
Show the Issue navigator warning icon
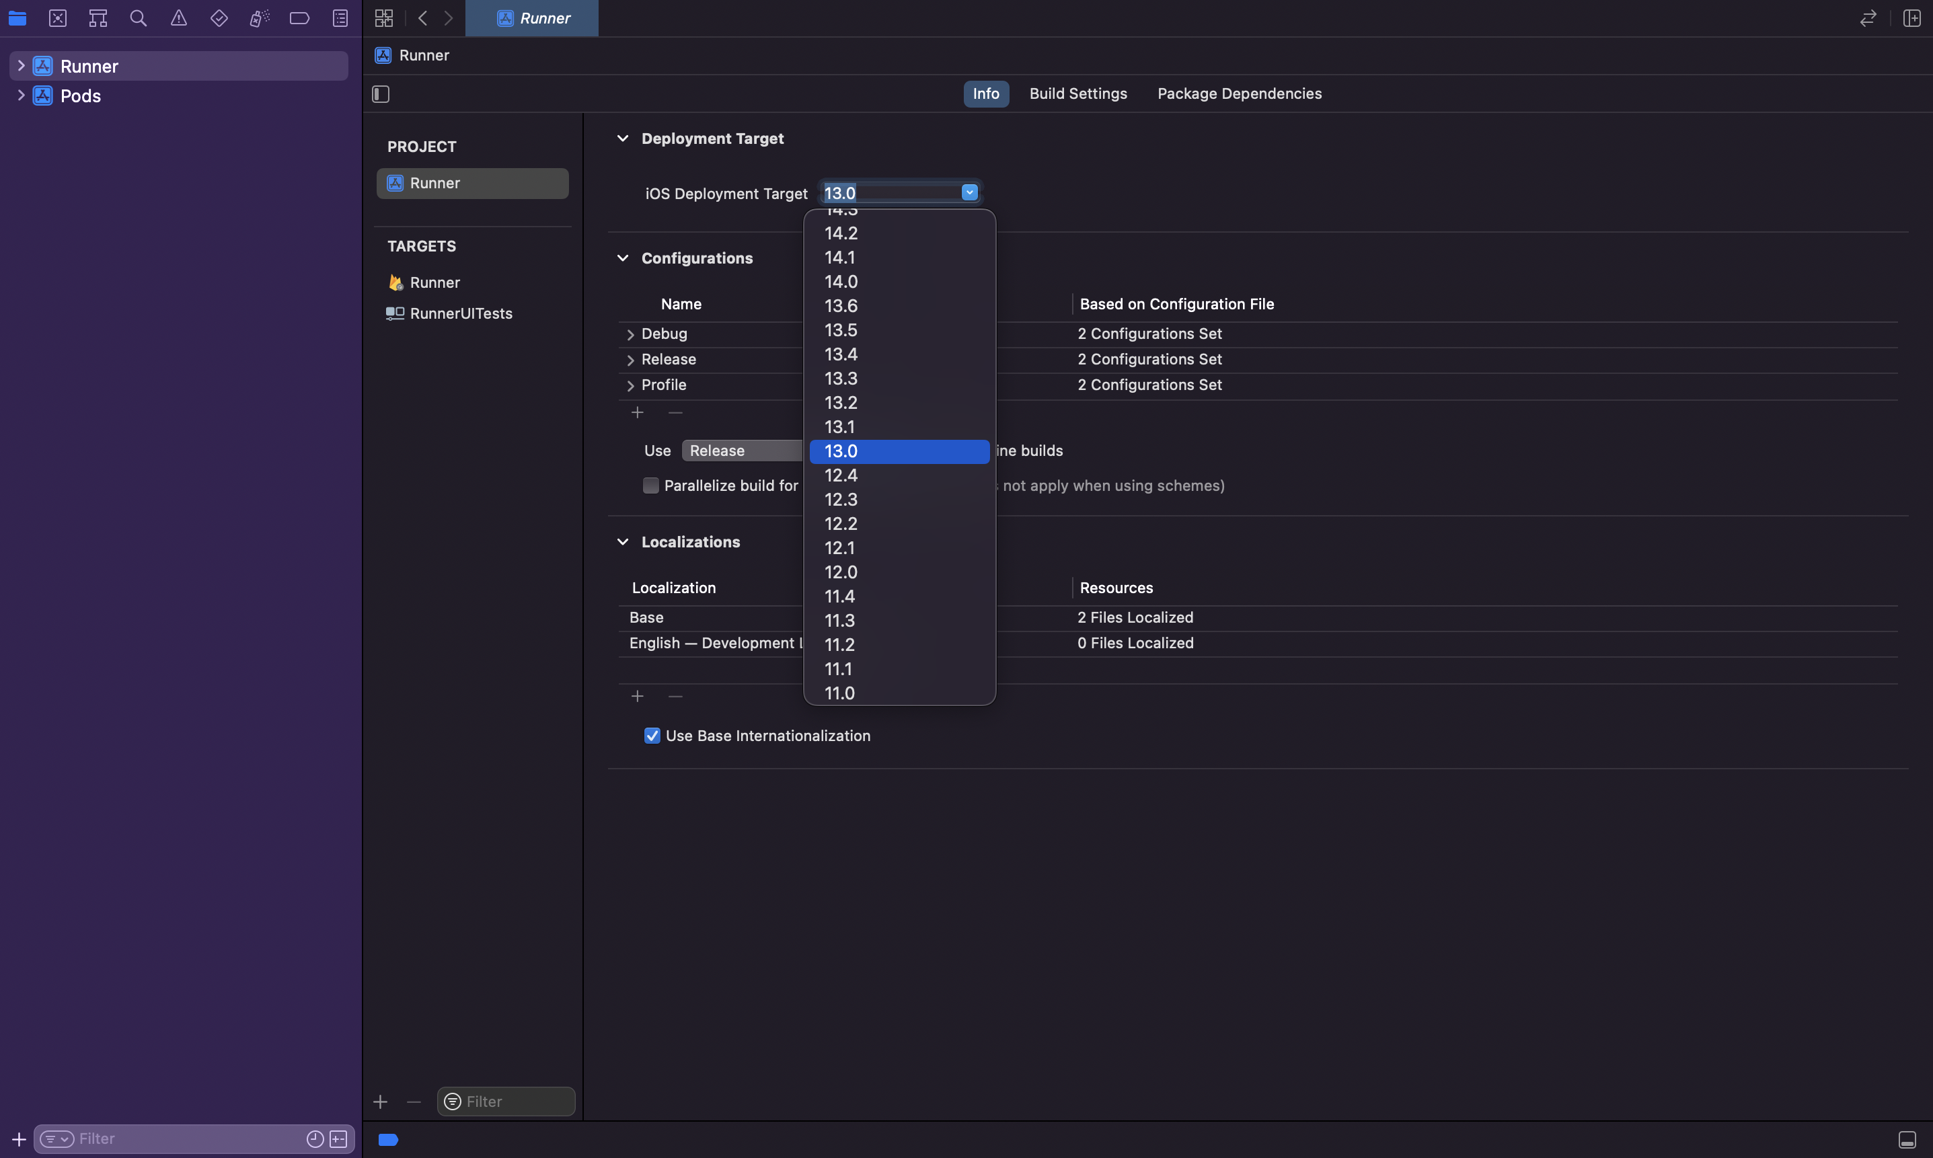pyautogui.click(x=179, y=18)
